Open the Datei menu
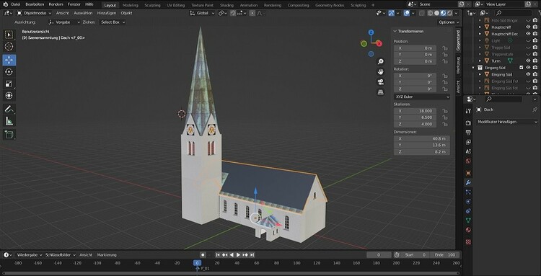This screenshot has height=276, width=541. point(16,4)
